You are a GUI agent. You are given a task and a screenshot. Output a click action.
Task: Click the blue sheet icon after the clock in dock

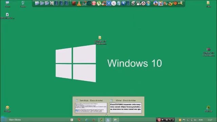point(118,3)
